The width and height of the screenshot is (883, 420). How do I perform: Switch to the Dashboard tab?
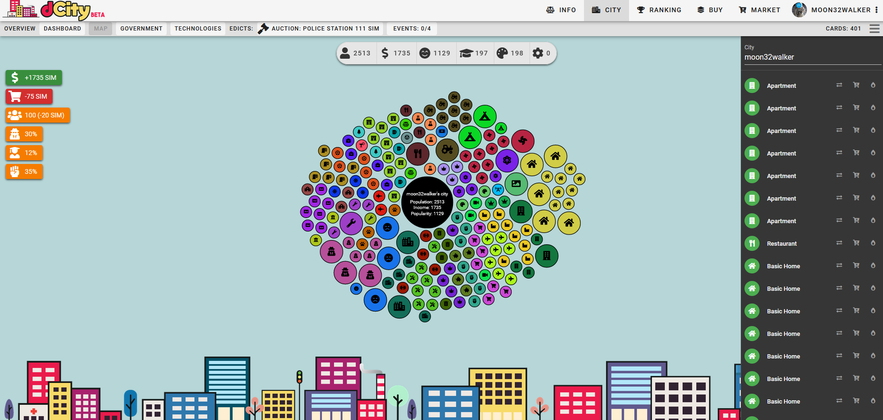[x=62, y=29]
